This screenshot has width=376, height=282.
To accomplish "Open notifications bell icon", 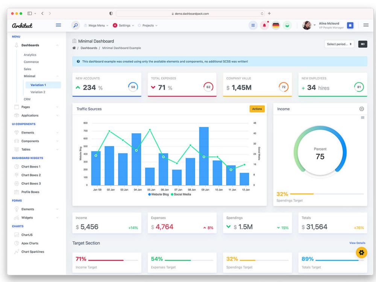I will [264, 25].
